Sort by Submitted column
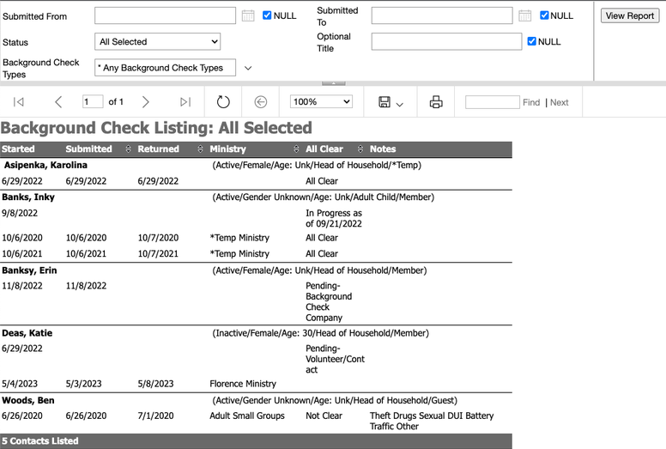666x449 pixels. tap(128, 149)
